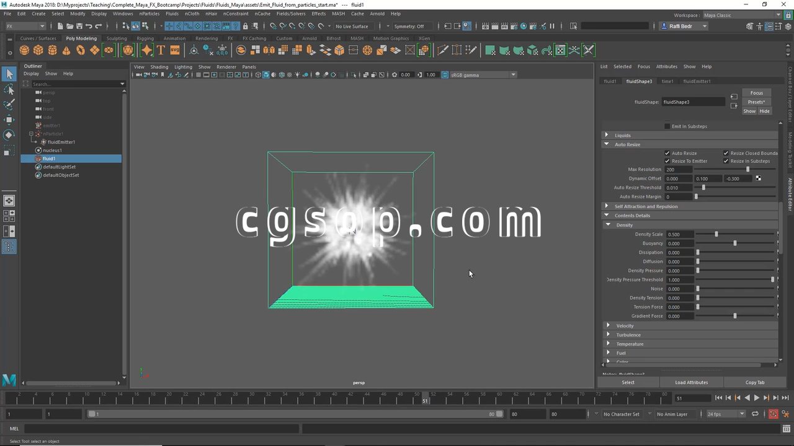Toggle Resize To Emitter checkbox
Screen dimensions: 794x446
667,161
